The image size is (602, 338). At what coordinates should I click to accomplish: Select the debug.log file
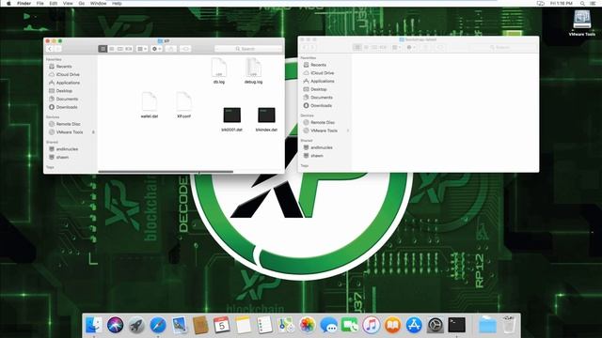tap(253, 71)
